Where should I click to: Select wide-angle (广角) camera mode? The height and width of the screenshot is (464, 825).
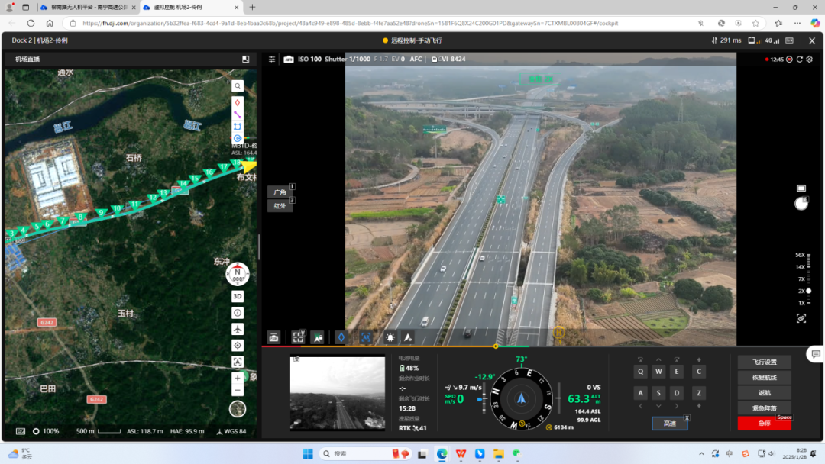click(x=280, y=192)
